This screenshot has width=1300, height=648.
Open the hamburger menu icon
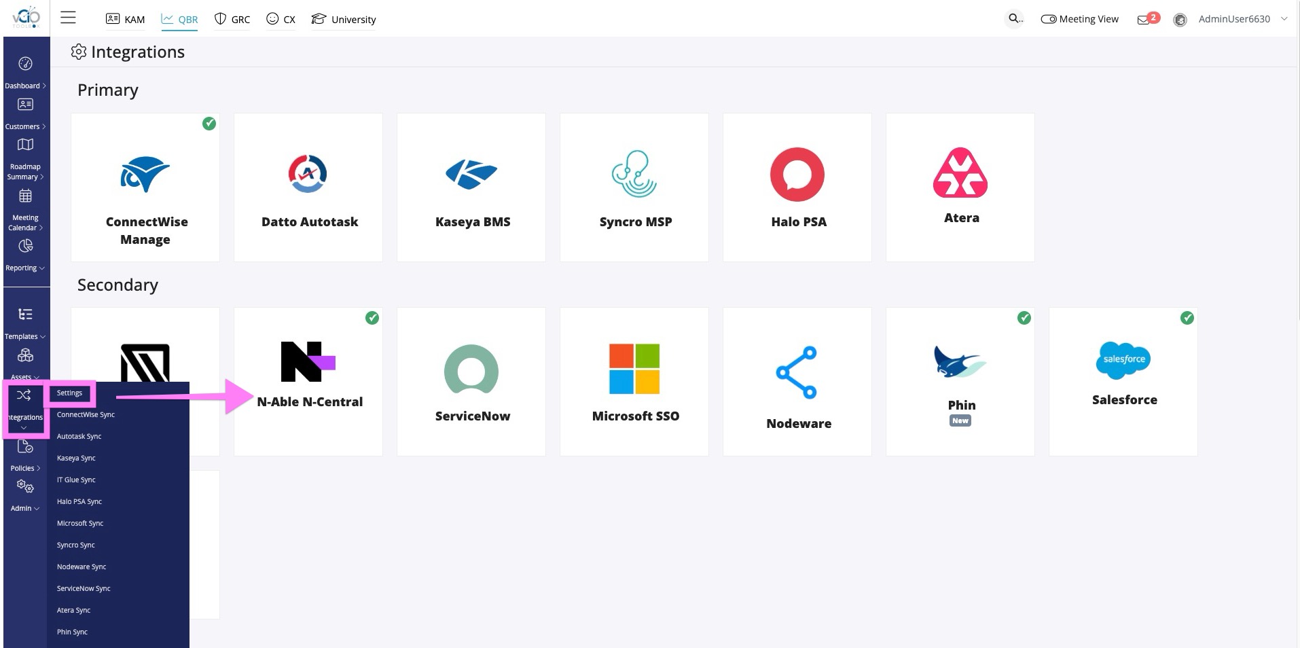68,18
